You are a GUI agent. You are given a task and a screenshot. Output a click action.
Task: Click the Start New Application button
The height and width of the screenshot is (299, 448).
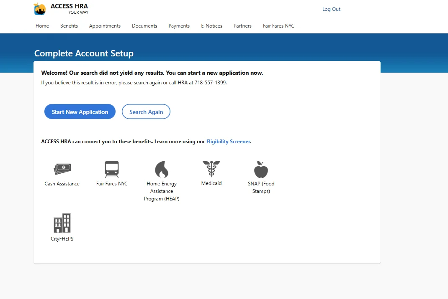[x=80, y=112]
